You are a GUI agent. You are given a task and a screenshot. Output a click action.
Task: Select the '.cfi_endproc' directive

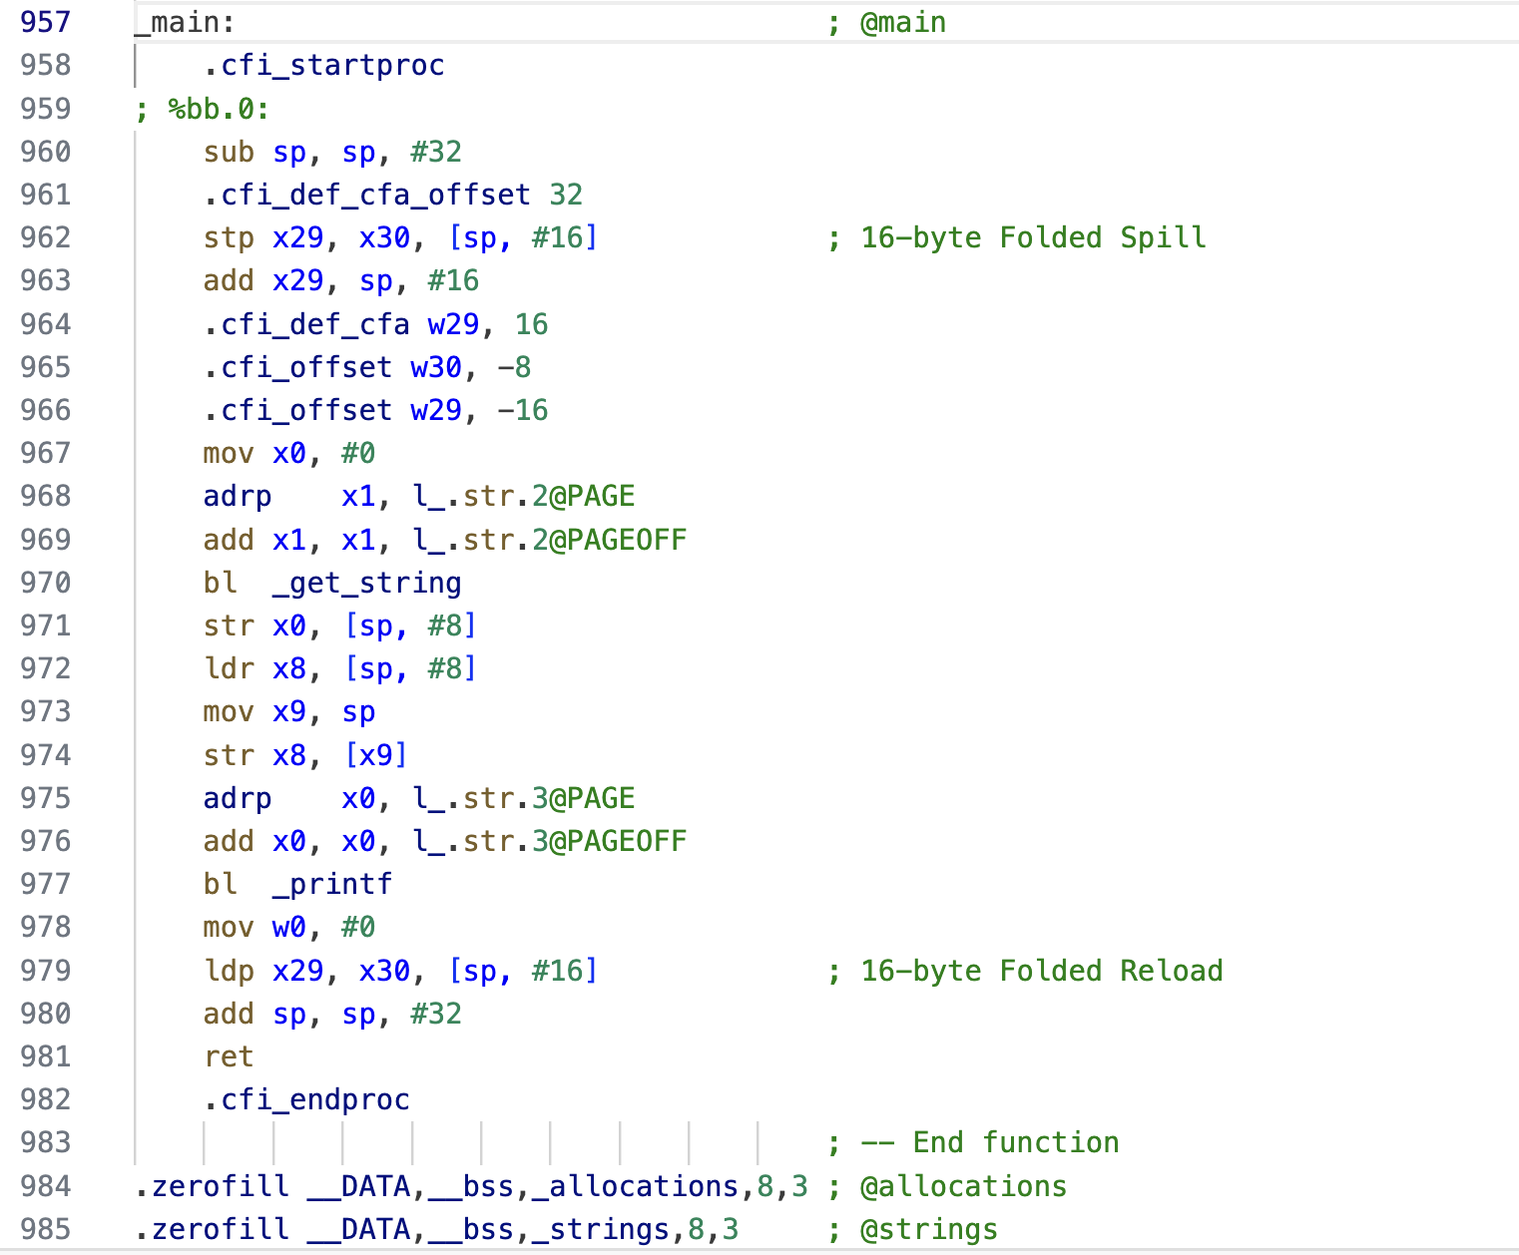pyautogui.click(x=306, y=1099)
